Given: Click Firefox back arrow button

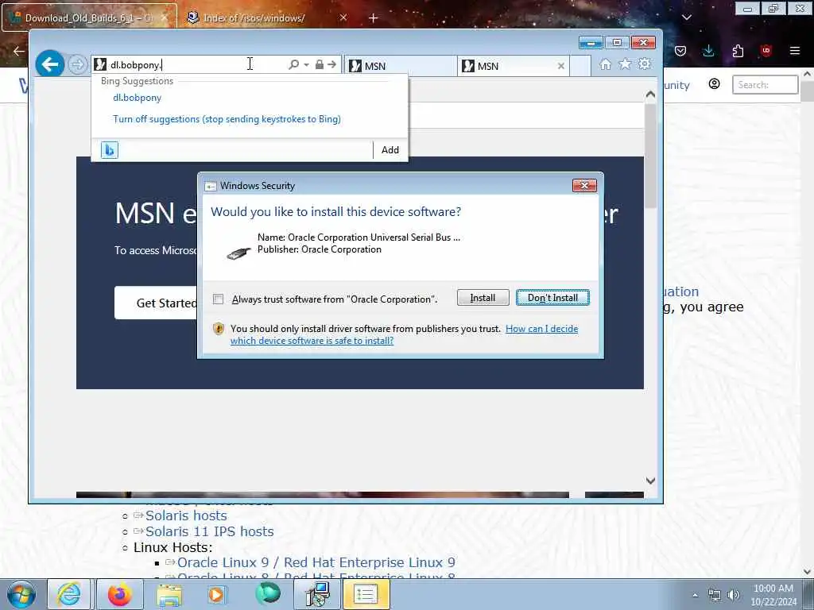Looking at the screenshot, I should point(19,51).
